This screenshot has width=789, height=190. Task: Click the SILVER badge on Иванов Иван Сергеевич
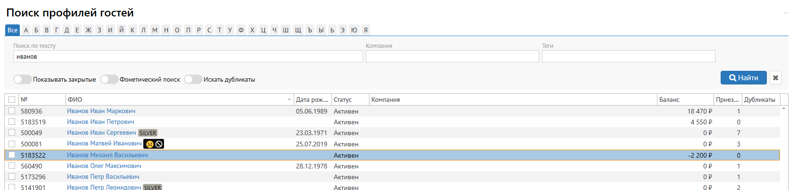148,133
